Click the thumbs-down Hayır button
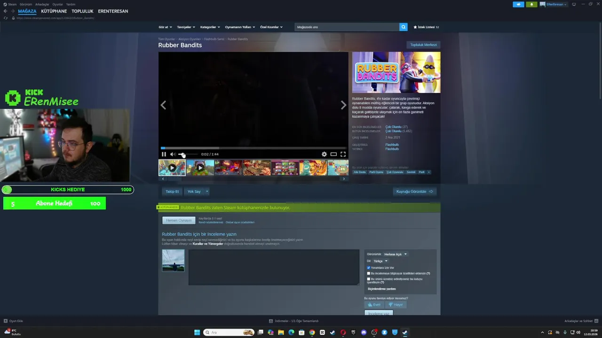Screen dimensions: 602x338 click(x=396, y=305)
